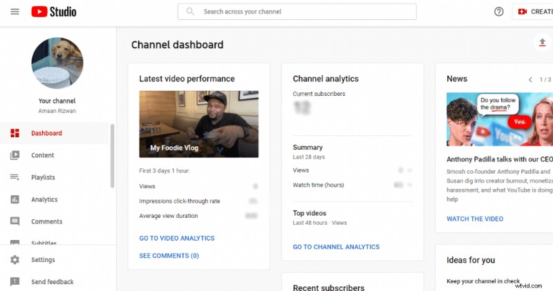Open the news video thumbnail
This screenshot has height=291, width=553.
point(499,119)
